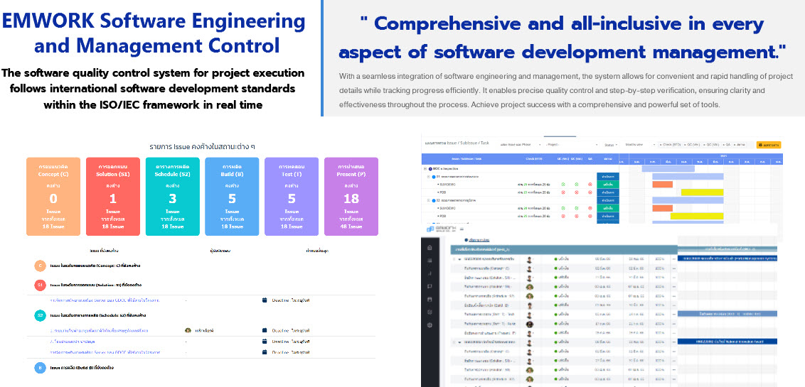
Task: Click the orange C circle badge
Action: 41,266
